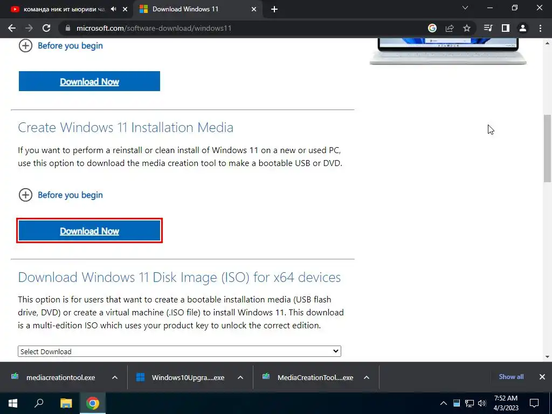Expand options arrow for mediacreationtool.exe
The width and height of the screenshot is (552, 414).
click(x=115, y=377)
